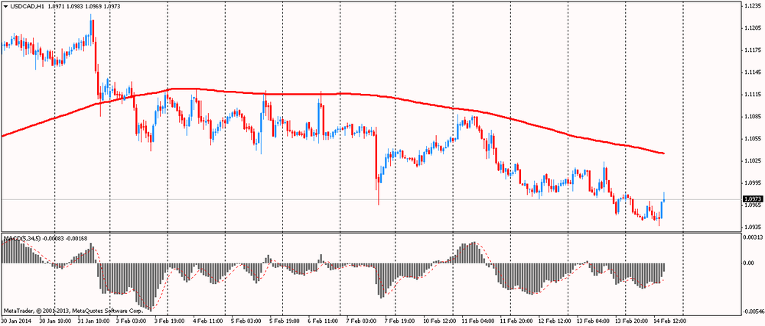The width and height of the screenshot is (765, 326).
Task: Click the 1.1055 price axis label
Action: click(751, 139)
